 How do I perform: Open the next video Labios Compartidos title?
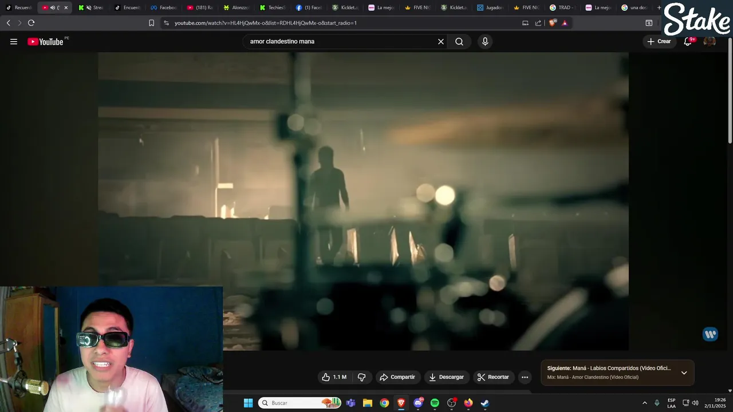[x=609, y=368]
